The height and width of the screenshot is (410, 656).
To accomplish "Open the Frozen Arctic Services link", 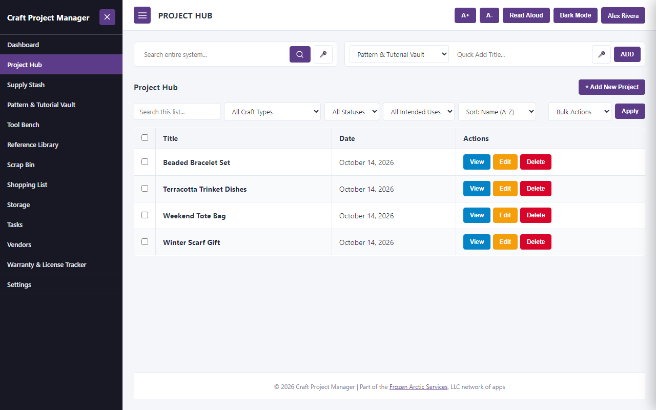I will pos(418,387).
